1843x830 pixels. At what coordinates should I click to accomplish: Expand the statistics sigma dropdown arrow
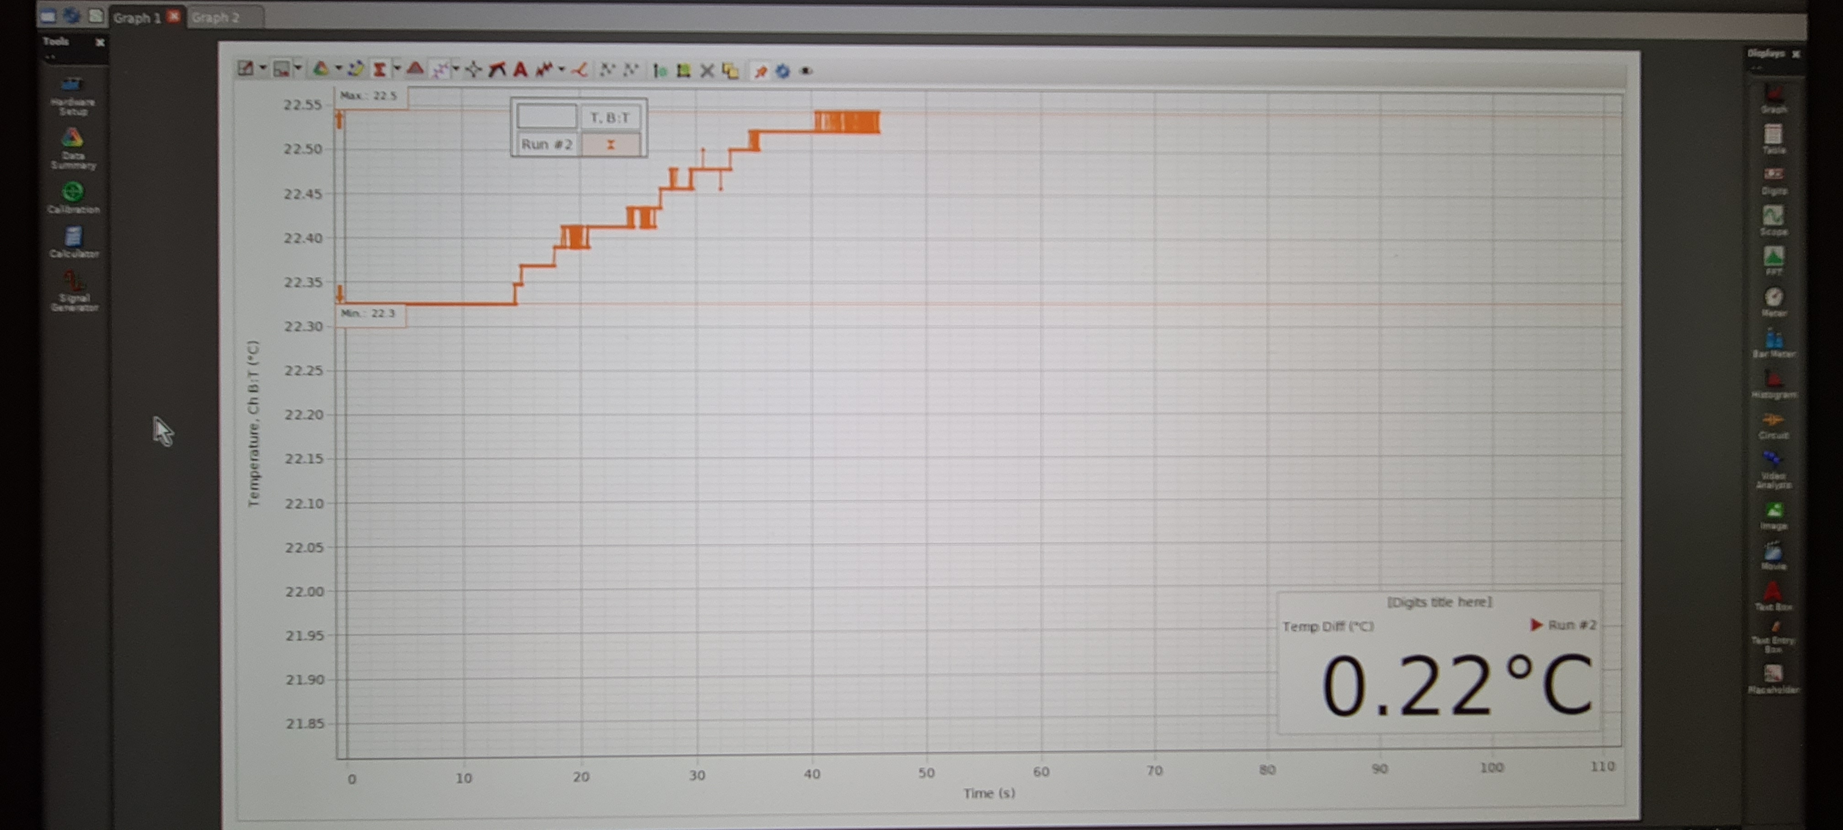click(396, 69)
